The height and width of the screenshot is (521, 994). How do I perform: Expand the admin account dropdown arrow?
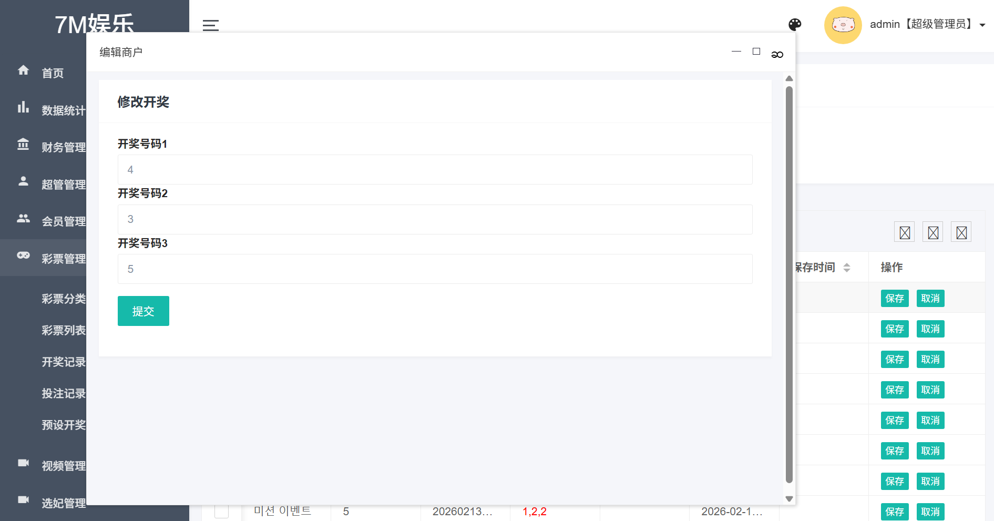click(982, 25)
